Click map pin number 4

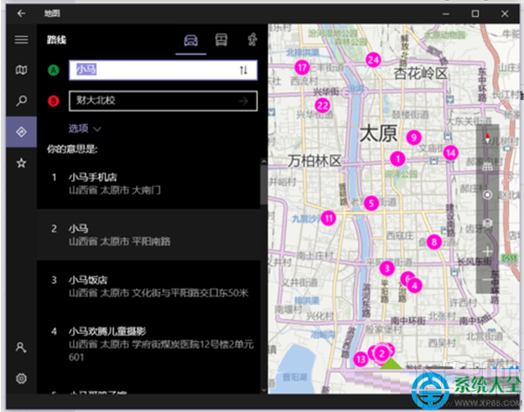(415, 285)
